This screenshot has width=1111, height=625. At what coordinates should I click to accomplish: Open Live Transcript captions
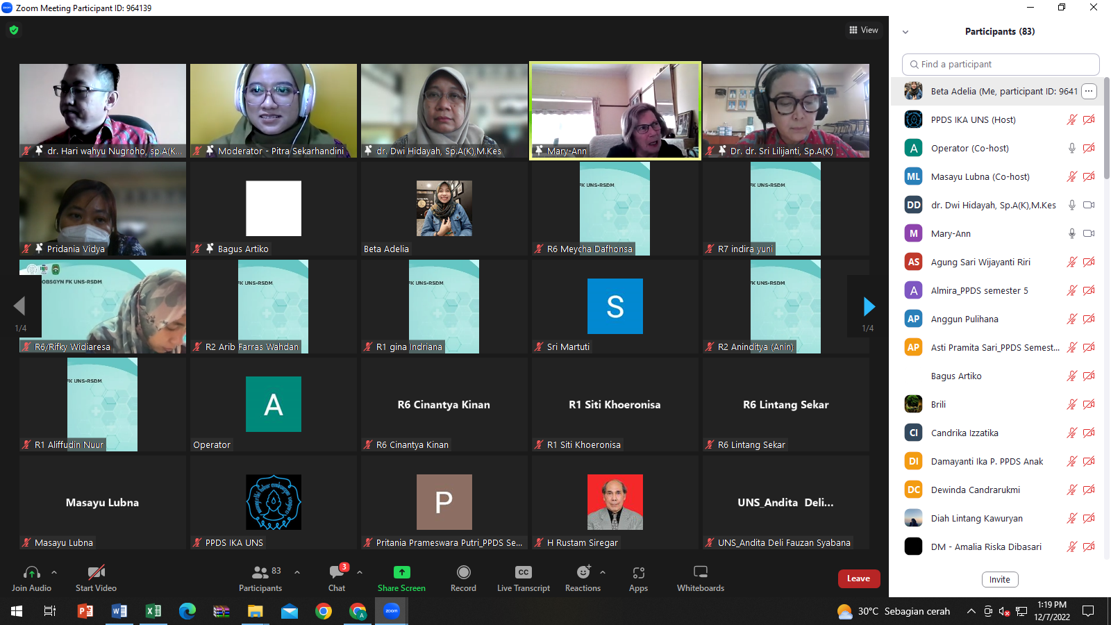coord(523,572)
